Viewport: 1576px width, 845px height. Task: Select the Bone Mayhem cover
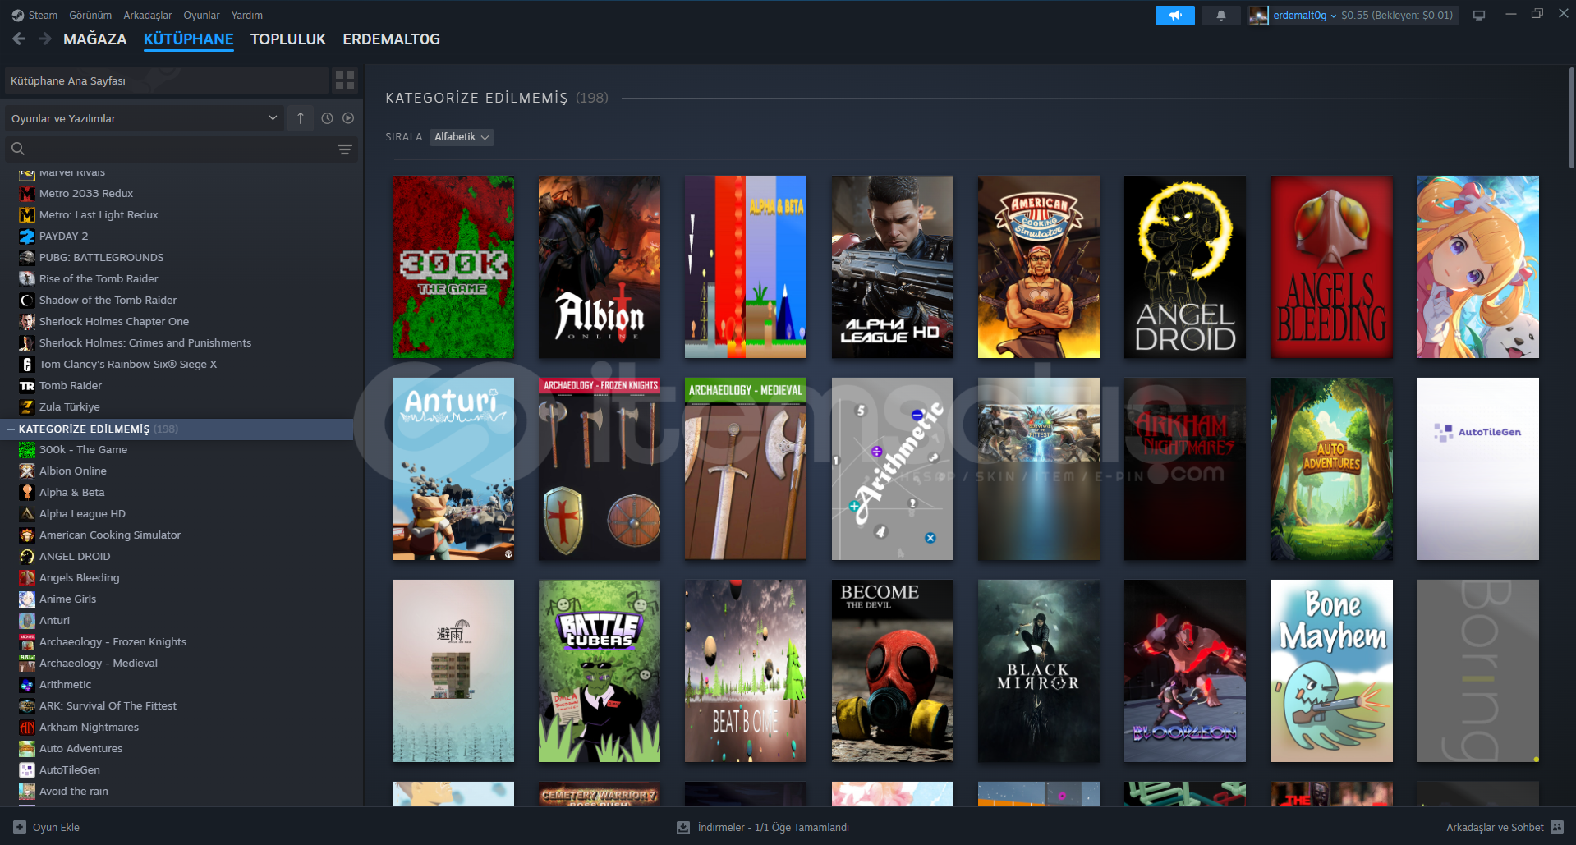tap(1332, 671)
